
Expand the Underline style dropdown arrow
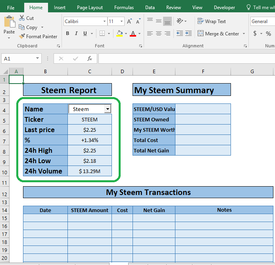coord(92,33)
